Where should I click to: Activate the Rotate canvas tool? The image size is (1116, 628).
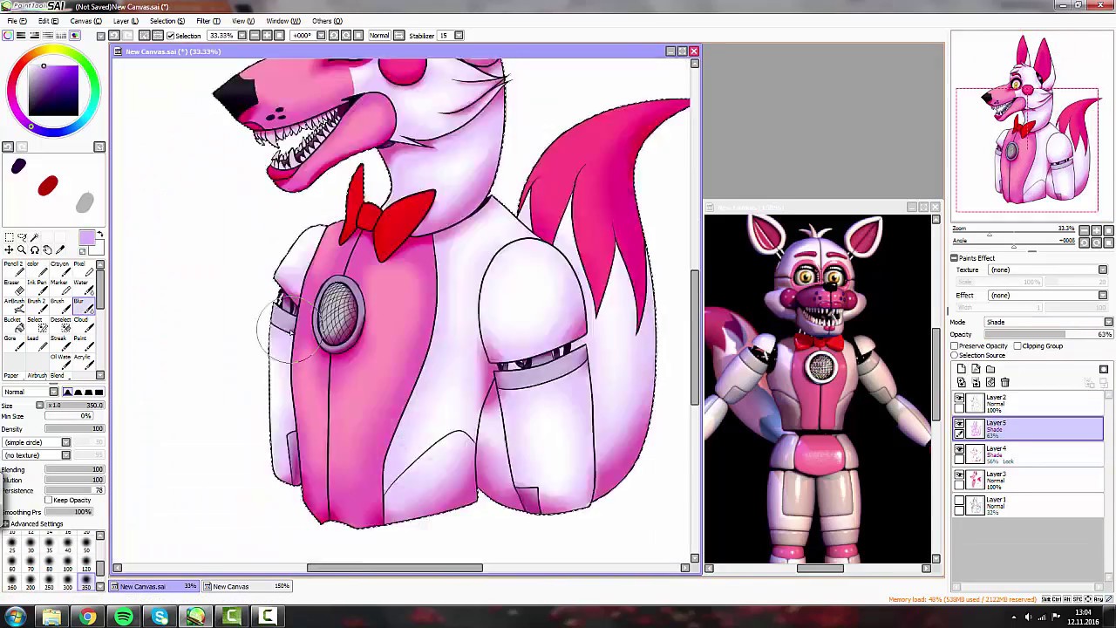click(x=35, y=250)
